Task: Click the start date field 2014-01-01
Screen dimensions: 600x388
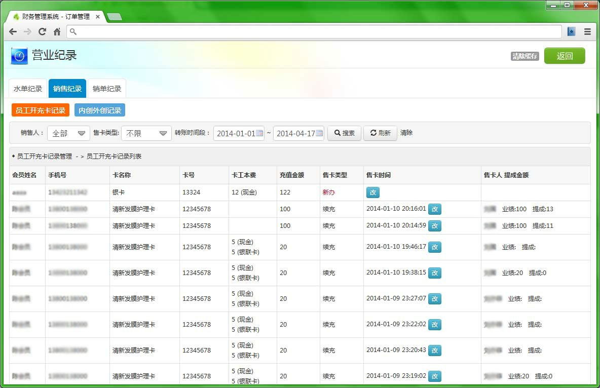Action: 239,133
